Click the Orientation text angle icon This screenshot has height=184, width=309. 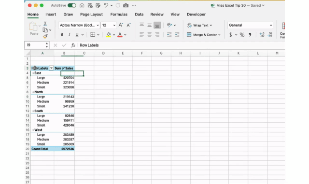click(169, 25)
